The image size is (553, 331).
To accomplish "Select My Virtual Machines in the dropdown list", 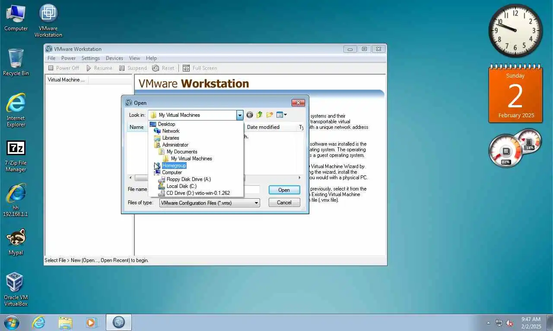I will (x=191, y=159).
